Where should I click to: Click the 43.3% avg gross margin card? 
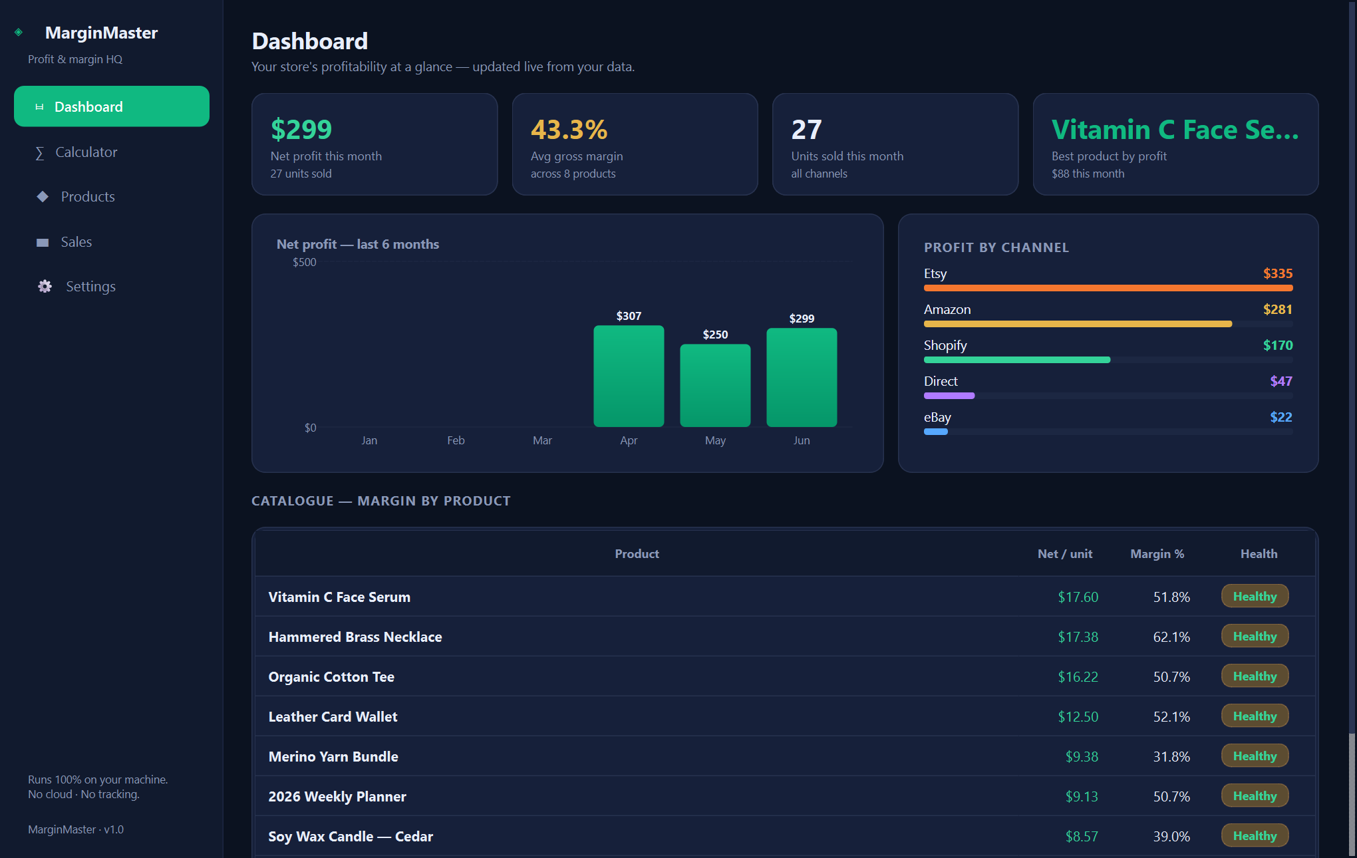tap(635, 144)
